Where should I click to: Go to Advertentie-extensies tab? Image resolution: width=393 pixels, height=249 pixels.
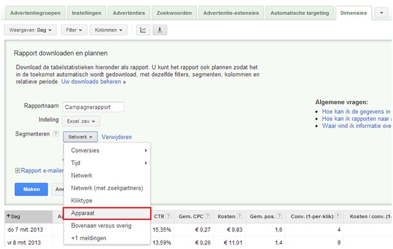pyautogui.click(x=231, y=13)
